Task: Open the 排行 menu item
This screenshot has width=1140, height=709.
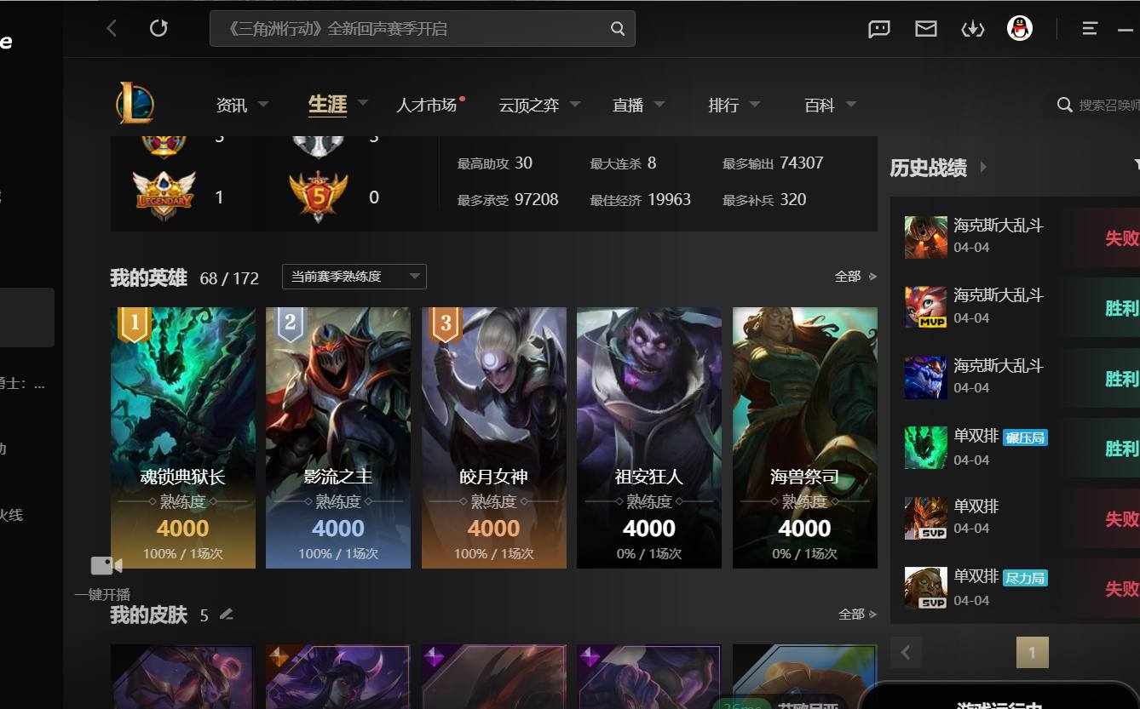Action: tap(723, 105)
